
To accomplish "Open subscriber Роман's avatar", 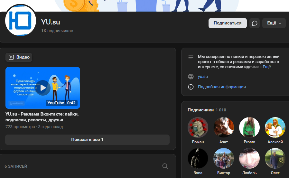I will tap(198, 127).
